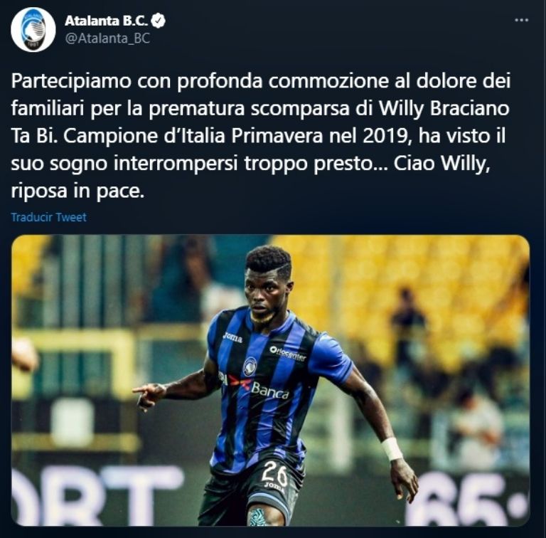
Task: Click the Joma logo on the shirt
Action: pyautogui.click(x=232, y=337)
